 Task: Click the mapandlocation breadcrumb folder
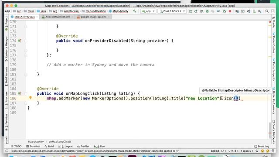pos(94,11)
